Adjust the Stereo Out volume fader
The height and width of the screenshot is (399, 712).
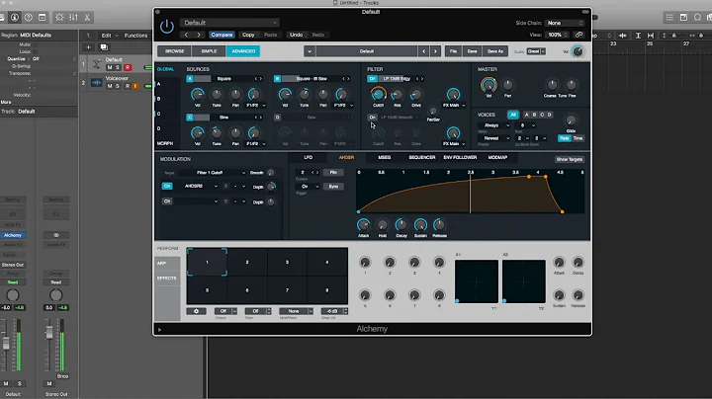coord(49,333)
